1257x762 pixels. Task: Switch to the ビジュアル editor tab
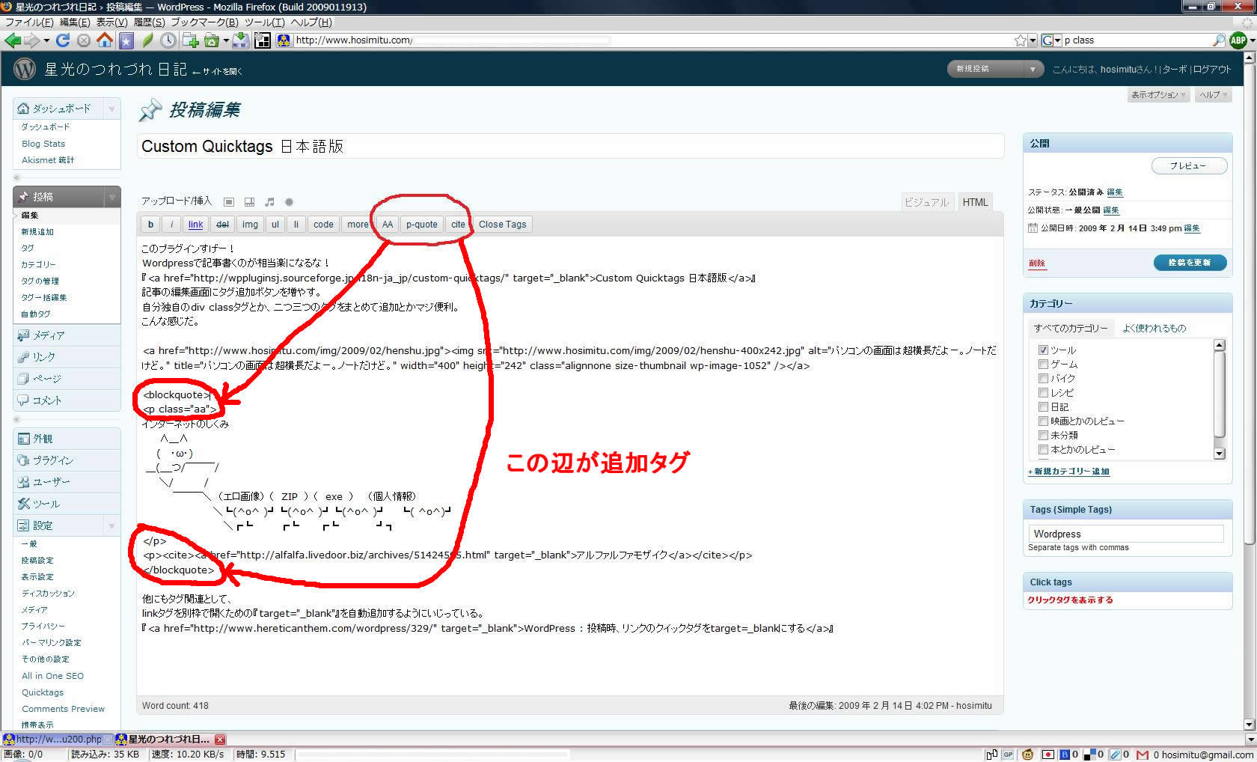tap(926, 202)
